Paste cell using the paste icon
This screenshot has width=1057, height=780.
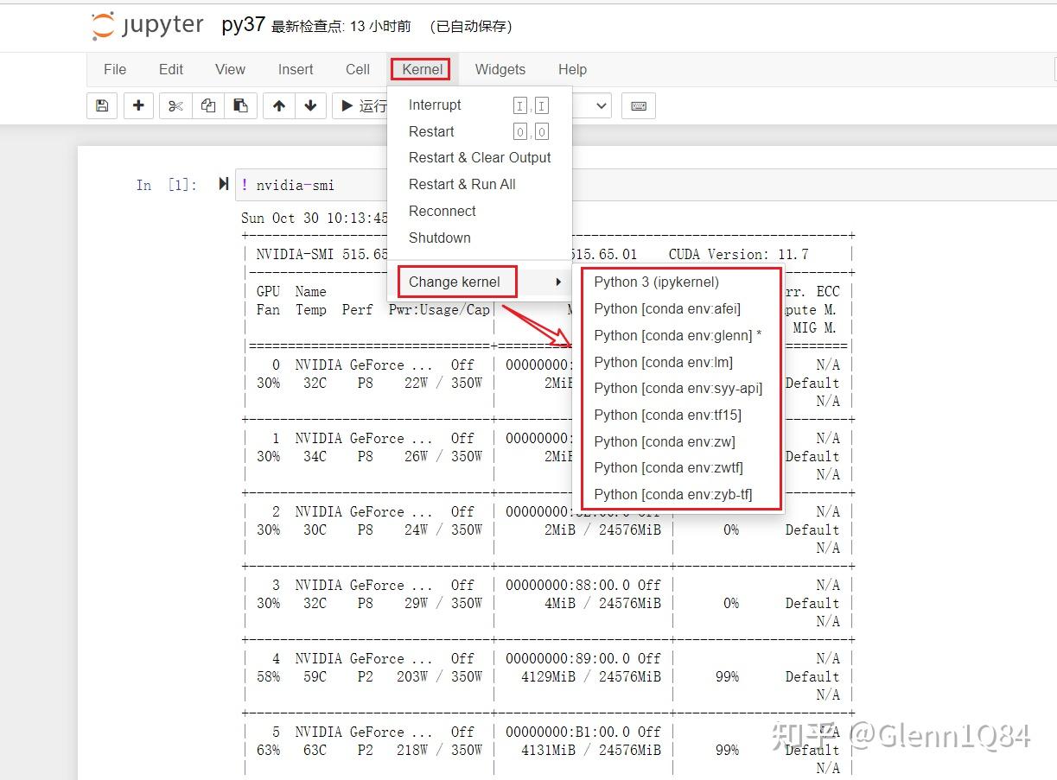[240, 105]
